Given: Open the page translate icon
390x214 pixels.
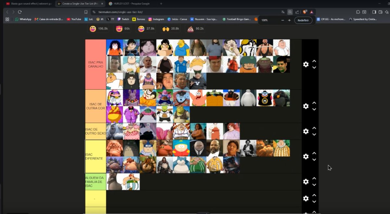Looking at the screenshot, I should pyautogui.click(x=283, y=12).
